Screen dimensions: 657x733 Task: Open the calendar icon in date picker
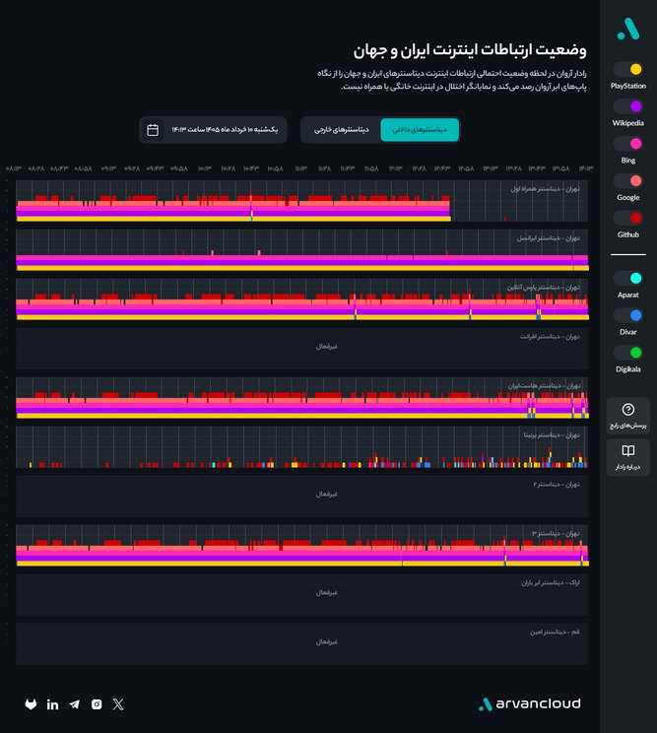click(x=153, y=130)
